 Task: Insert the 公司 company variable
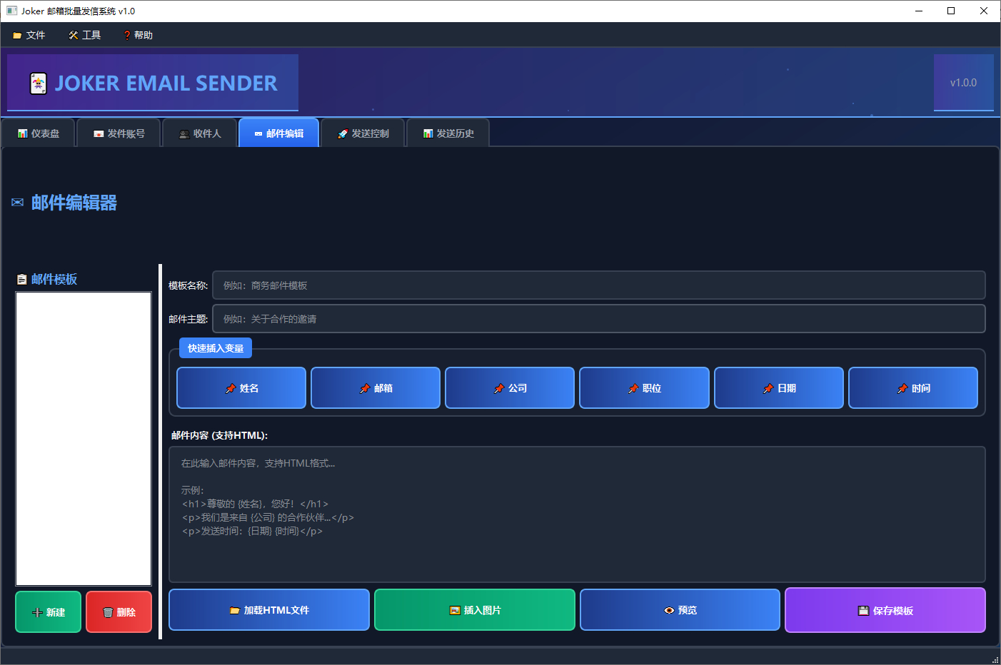pos(510,387)
